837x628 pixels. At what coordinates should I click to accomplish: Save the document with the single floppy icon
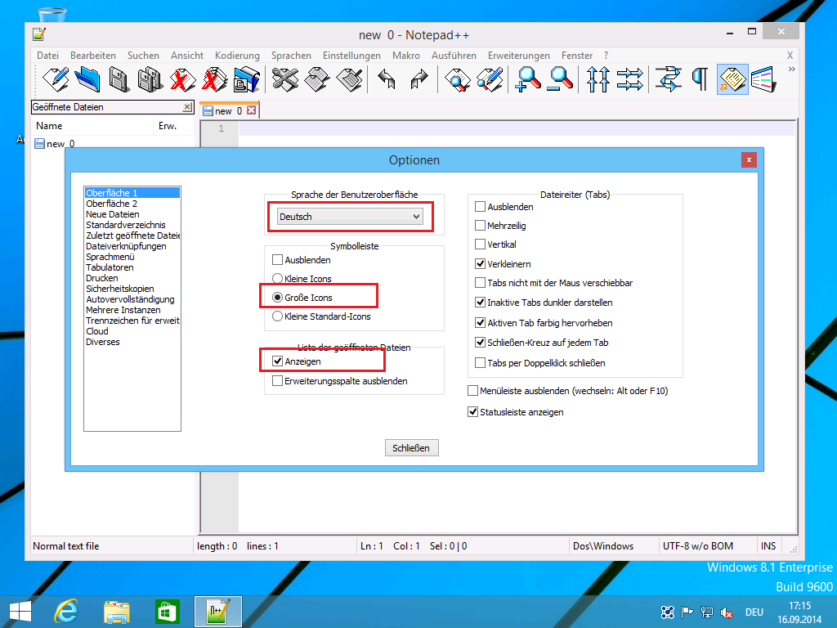[119, 79]
